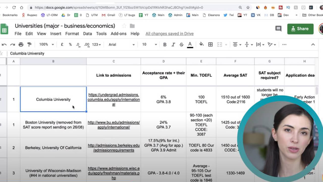The image size is (323, 182).
Task: Click the Redo icon in toolbar
Action: [13, 44]
